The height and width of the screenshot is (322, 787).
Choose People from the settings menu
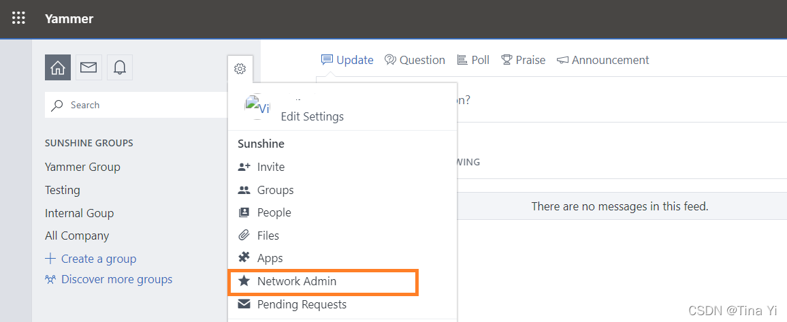274,212
